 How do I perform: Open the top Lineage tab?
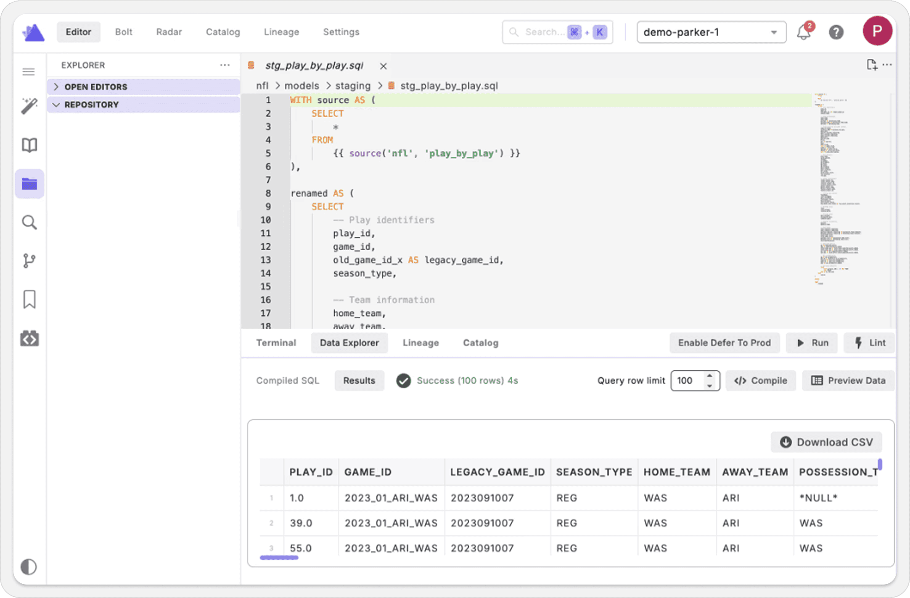coord(281,32)
